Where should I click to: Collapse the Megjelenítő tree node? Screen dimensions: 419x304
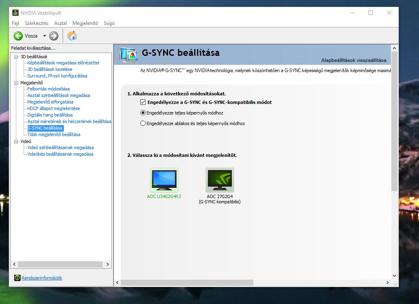tap(16, 82)
